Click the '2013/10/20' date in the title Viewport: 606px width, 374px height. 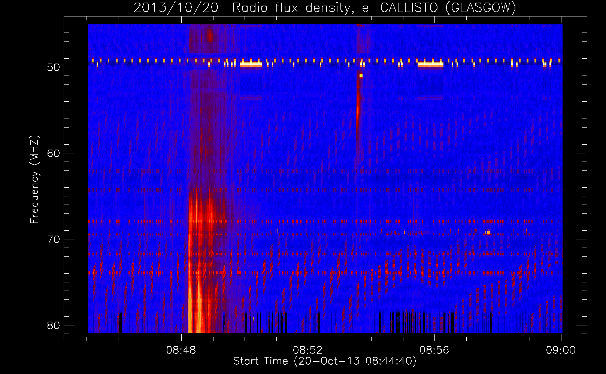click(176, 7)
